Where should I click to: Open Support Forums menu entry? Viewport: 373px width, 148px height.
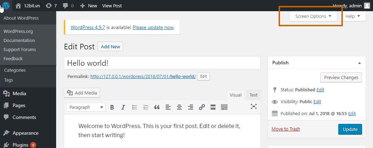(20, 50)
